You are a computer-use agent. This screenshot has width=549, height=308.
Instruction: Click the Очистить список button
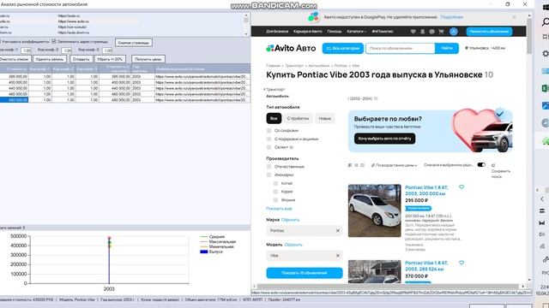(15, 59)
